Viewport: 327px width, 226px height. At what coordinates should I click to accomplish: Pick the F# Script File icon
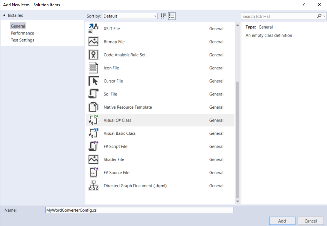point(93,146)
